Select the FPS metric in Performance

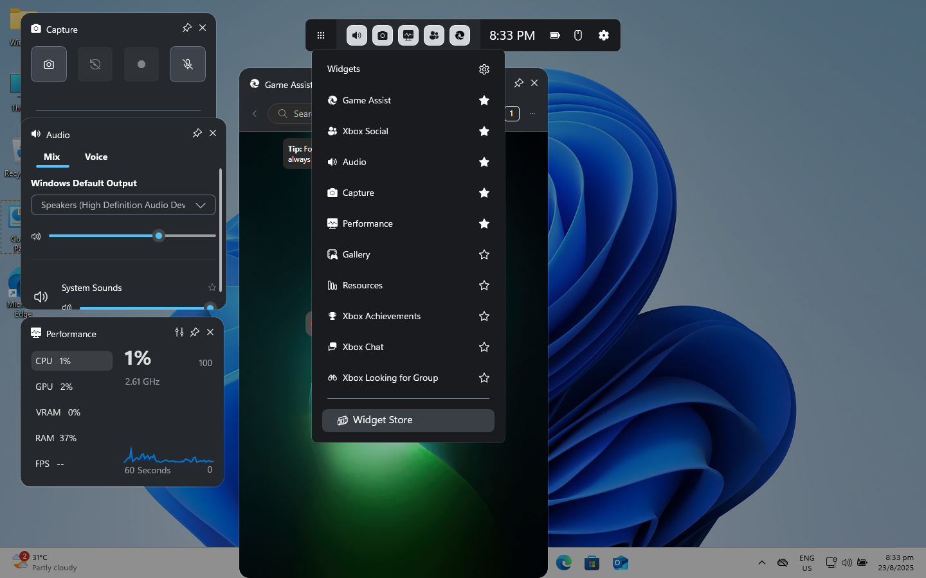pos(72,464)
